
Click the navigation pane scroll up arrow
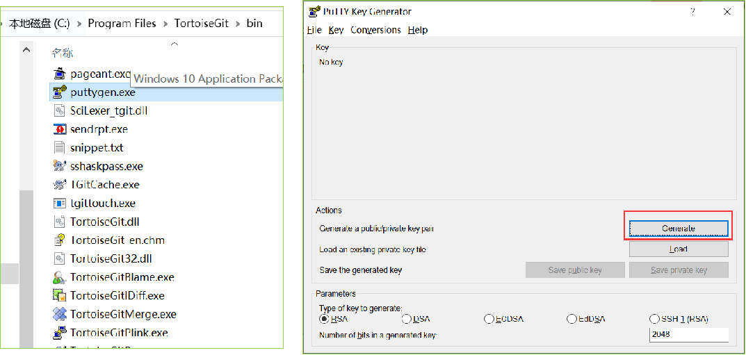pyautogui.click(x=26, y=49)
